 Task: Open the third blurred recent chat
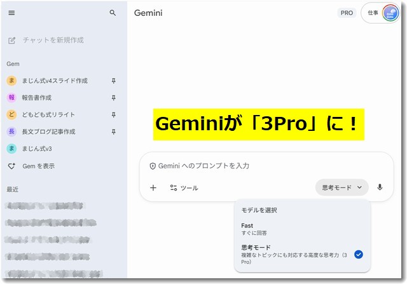(48, 240)
